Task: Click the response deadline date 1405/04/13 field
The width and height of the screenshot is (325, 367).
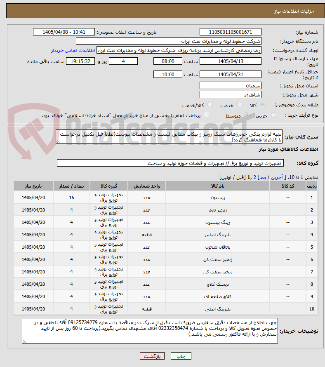Action: (231, 61)
